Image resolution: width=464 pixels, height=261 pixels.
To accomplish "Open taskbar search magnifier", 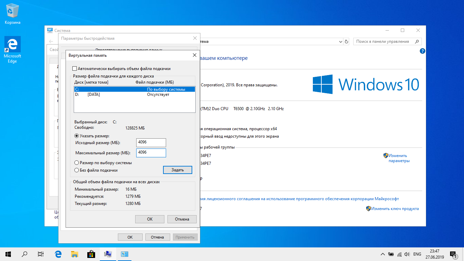I will click(x=24, y=254).
